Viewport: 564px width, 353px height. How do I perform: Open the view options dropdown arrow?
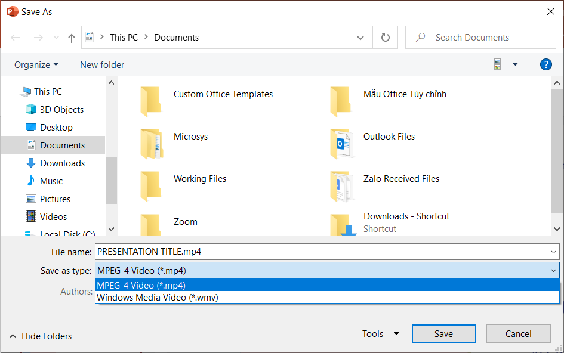pyautogui.click(x=516, y=64)
